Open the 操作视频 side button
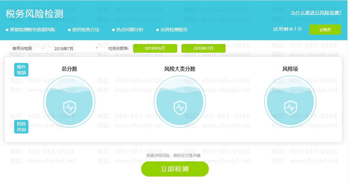348x182 pixels. 21,70
